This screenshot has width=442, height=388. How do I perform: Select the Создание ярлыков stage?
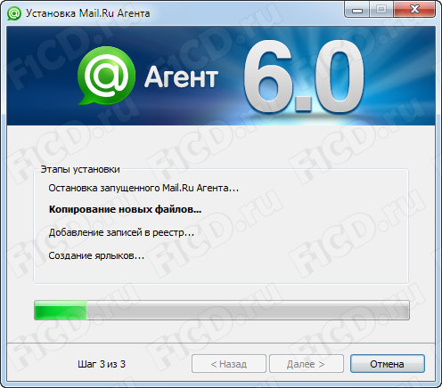point(96,255)
